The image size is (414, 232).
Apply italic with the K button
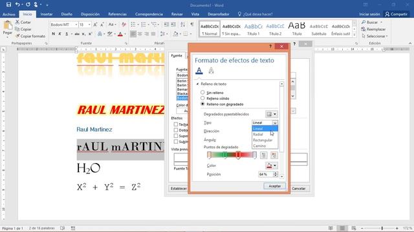tap(60, 34)
